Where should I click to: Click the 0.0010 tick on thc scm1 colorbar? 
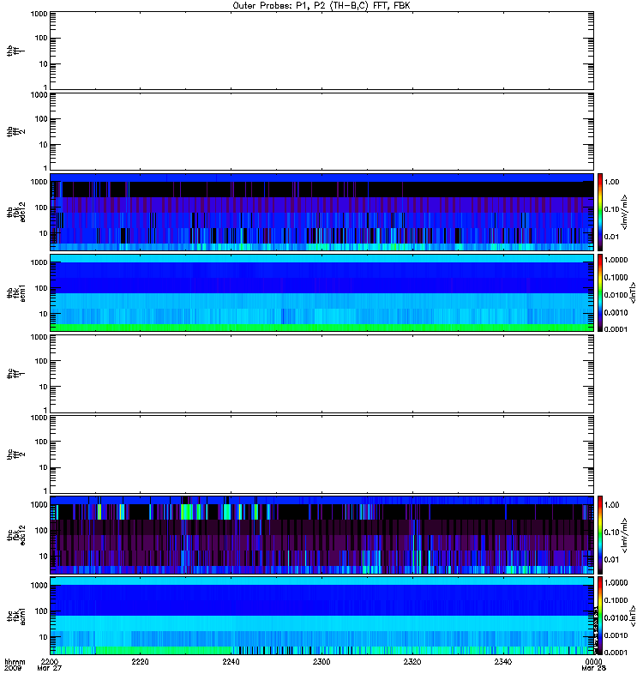(x=616, y=635)
